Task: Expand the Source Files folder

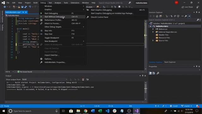Action: pos(153,41)
